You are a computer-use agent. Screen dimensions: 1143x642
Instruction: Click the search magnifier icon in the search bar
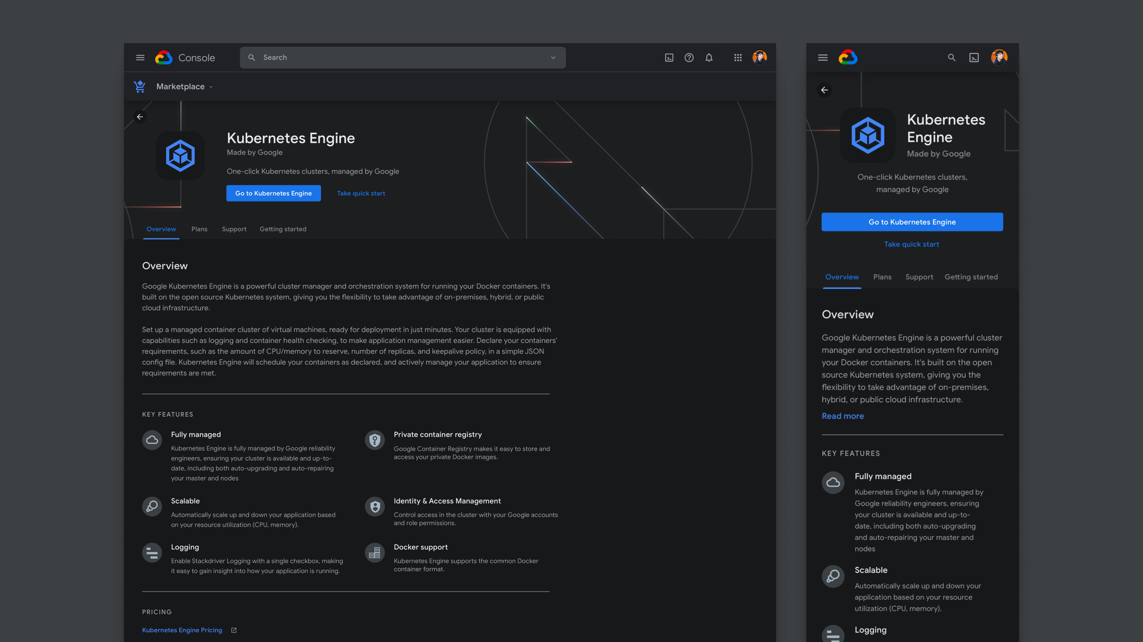coord(252,58)
